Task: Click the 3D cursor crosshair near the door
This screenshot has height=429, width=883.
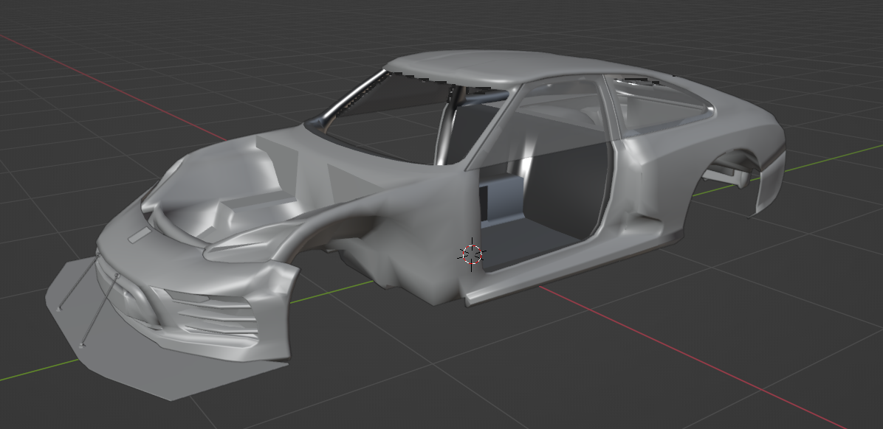Action: click(472, 254)
